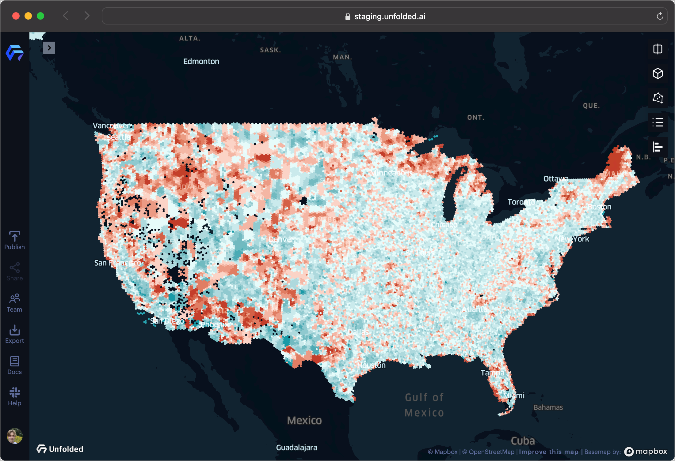Open the OpenStreetMap attribution link
Screen dimensions: 675x461
[x=488, y=452]
